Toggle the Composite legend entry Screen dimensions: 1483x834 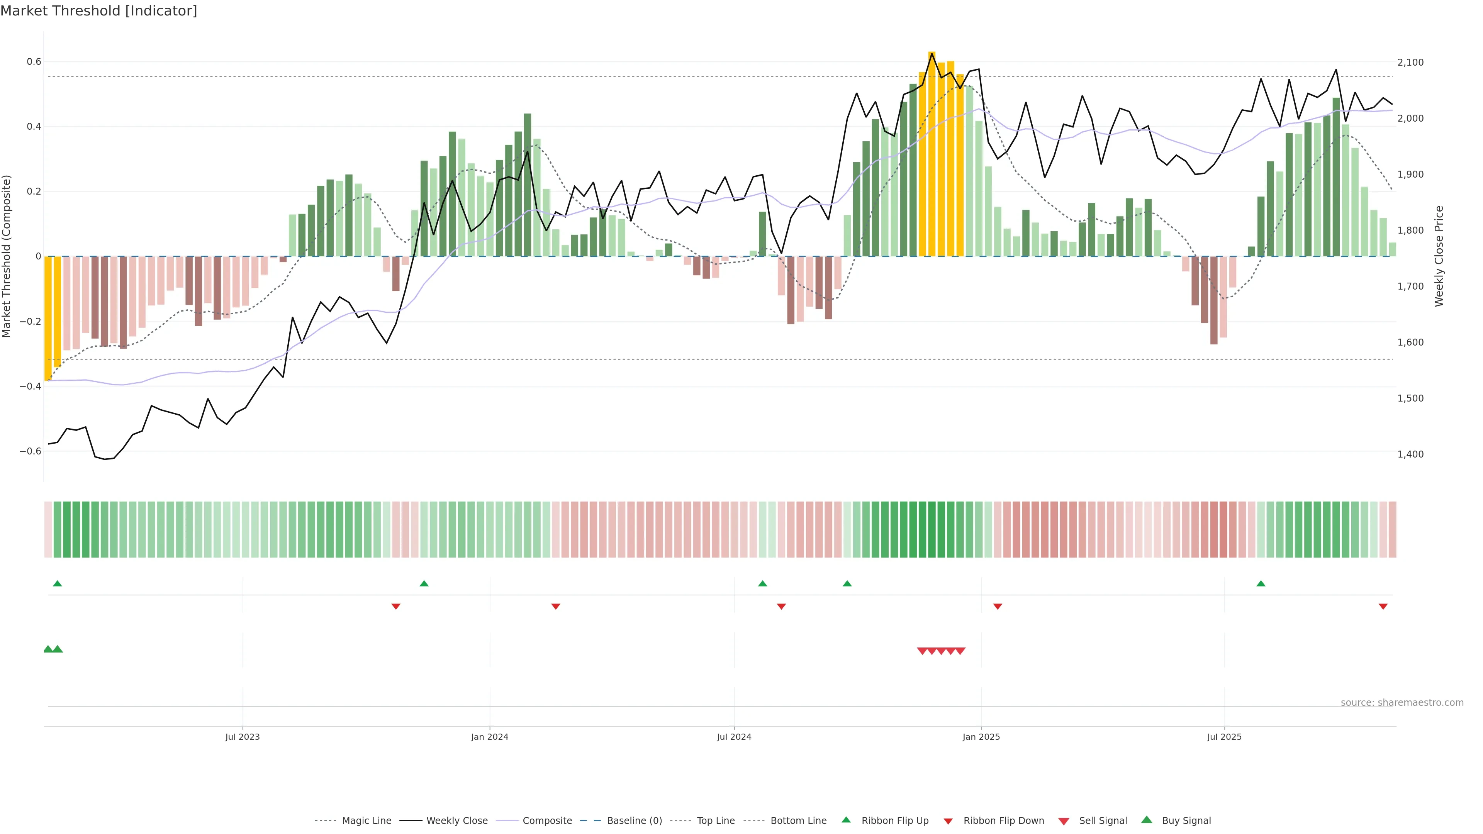point(547,821)
